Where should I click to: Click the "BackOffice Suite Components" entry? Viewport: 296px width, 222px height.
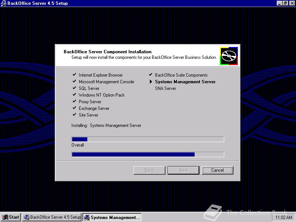(x=181, y=75)
